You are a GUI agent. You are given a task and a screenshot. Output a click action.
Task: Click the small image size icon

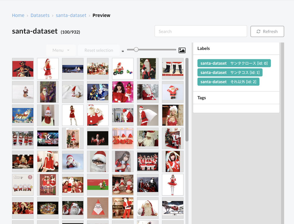123,51
